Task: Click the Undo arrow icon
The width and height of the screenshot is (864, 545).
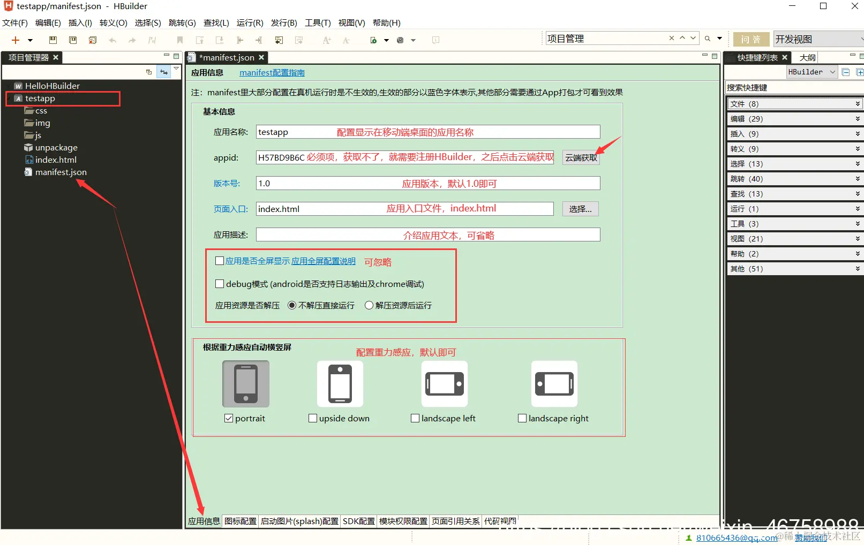Action: pyautogui.click(x=112, y=40)
